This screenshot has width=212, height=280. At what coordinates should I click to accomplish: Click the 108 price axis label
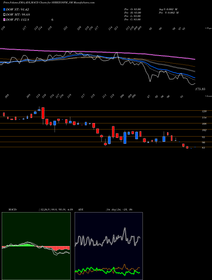click(204, 124)
